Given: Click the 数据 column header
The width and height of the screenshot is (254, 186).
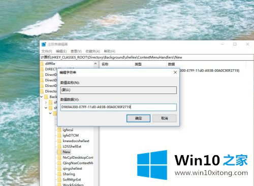Looking at the screenshot, I should [171, 64].
